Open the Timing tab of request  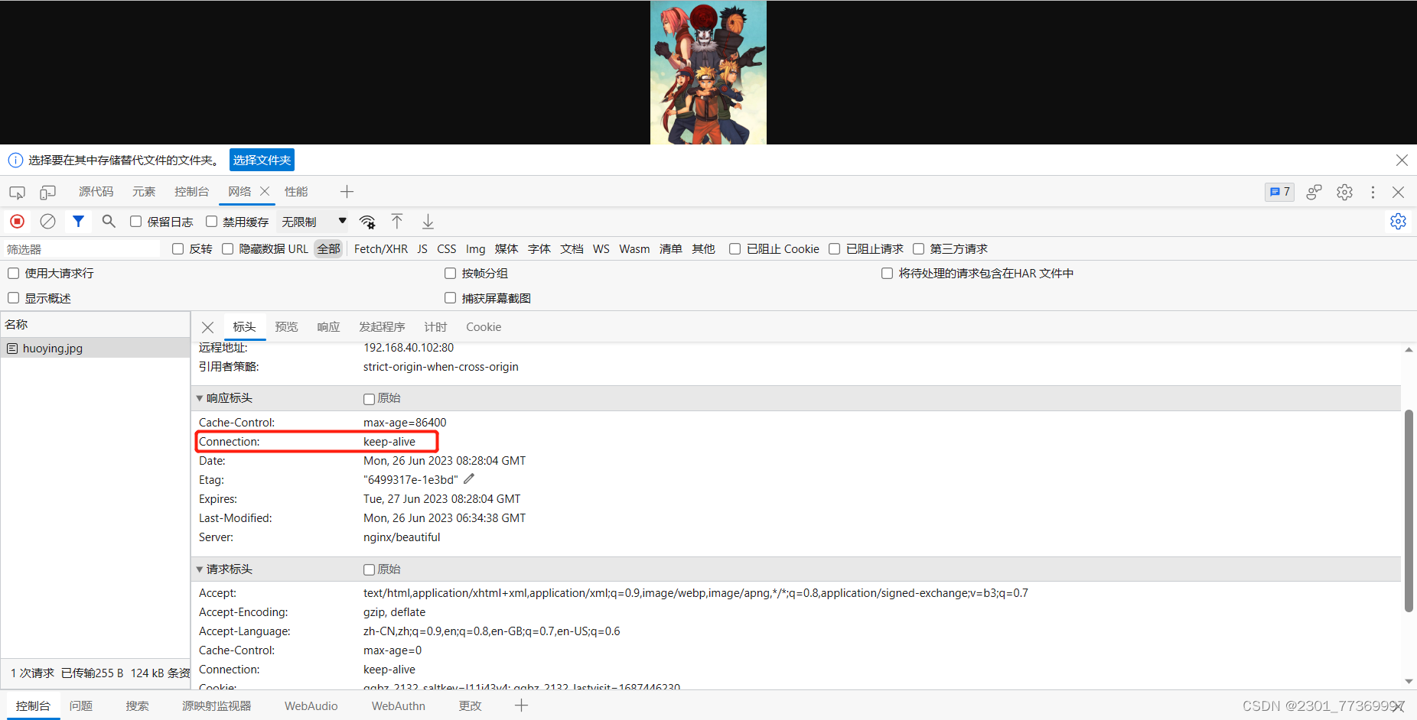click(x=435, y=327)
